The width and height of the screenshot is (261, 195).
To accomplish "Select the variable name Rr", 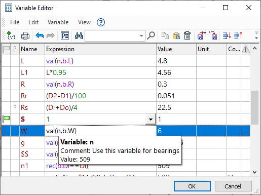I will (24, 96).
